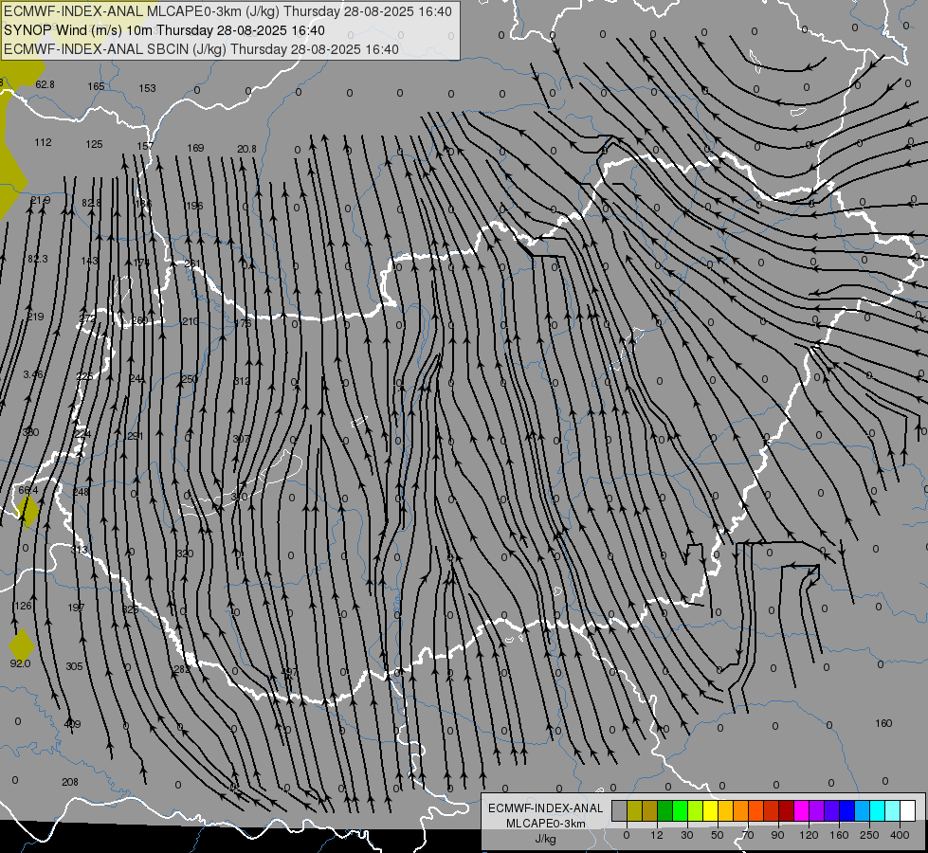The width and height of the screenshot is (928, 853).
Task: Click the map value 409
Action: (72, 724)
